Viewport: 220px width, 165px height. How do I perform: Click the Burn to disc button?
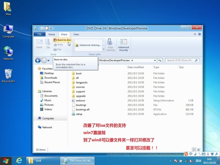click(x=62, y=40)
